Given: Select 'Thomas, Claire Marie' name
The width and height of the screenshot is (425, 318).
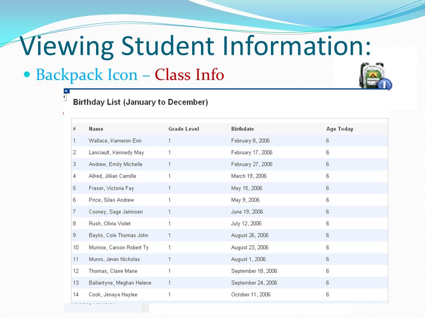Looking at the screenshot, I should point(113,271).
